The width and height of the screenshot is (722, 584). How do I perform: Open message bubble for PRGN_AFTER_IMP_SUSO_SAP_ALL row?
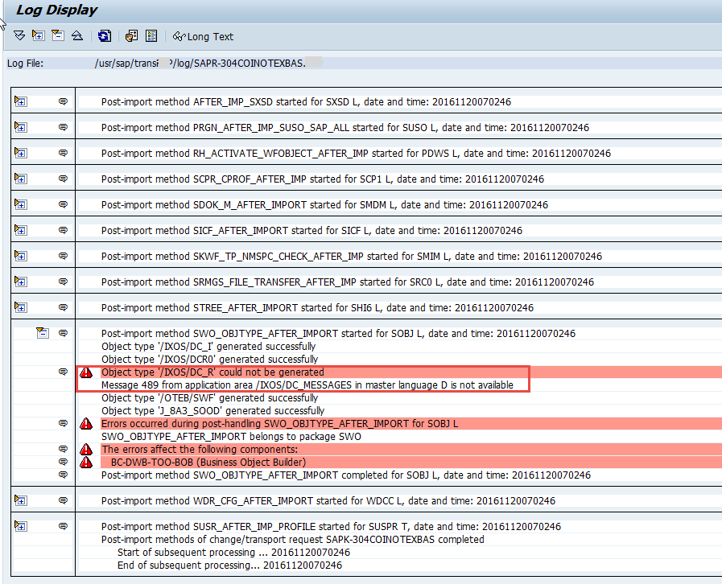(63, 127)
